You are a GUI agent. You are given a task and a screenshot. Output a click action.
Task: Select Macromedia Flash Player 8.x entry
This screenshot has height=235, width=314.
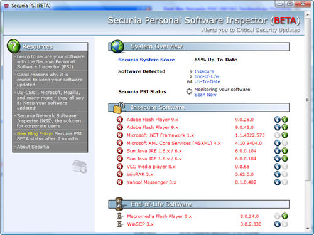point(160,216)
